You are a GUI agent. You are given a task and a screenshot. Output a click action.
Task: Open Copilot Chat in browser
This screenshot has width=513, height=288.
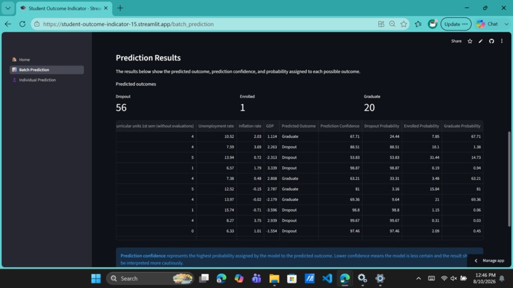(487, 24)
